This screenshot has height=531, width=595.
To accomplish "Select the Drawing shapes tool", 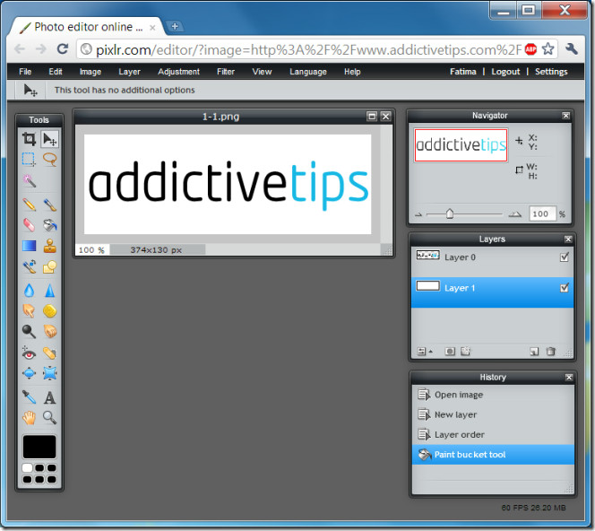I will [49, 266].
